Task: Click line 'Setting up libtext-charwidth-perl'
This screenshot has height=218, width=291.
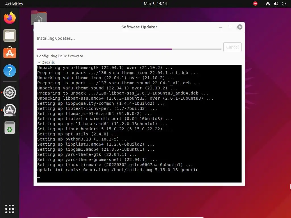Action: point(105,119)
